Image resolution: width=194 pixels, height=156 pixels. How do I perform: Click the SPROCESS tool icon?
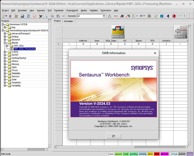pyautogui.click(x=118, y=32)
